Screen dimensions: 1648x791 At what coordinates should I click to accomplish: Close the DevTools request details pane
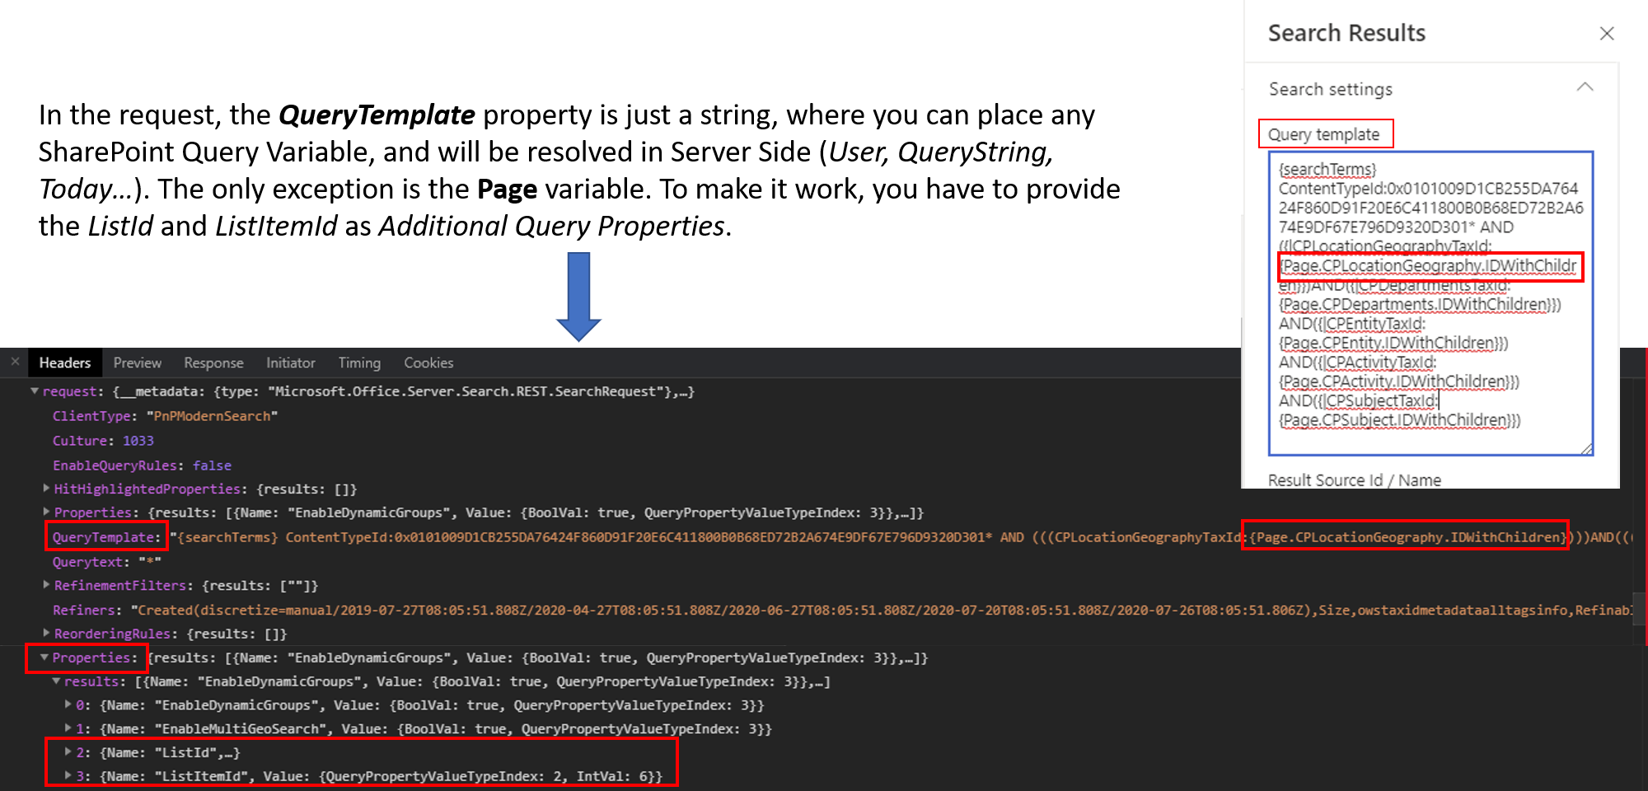[15, 362]
